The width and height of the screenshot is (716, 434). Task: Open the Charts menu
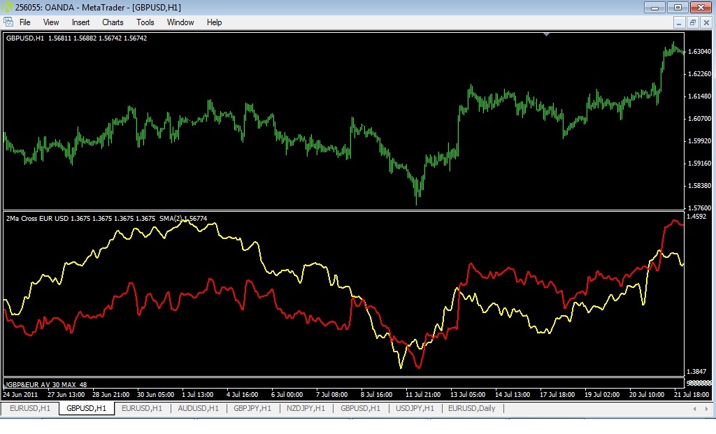point(113,22)
